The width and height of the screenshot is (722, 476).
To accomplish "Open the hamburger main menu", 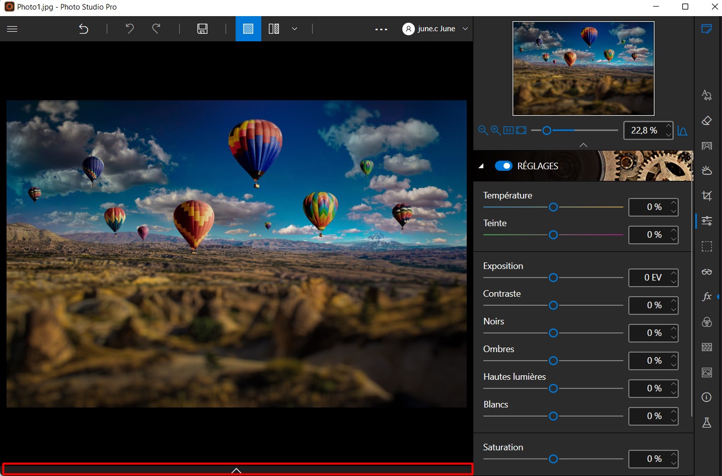I will (12, 29).
